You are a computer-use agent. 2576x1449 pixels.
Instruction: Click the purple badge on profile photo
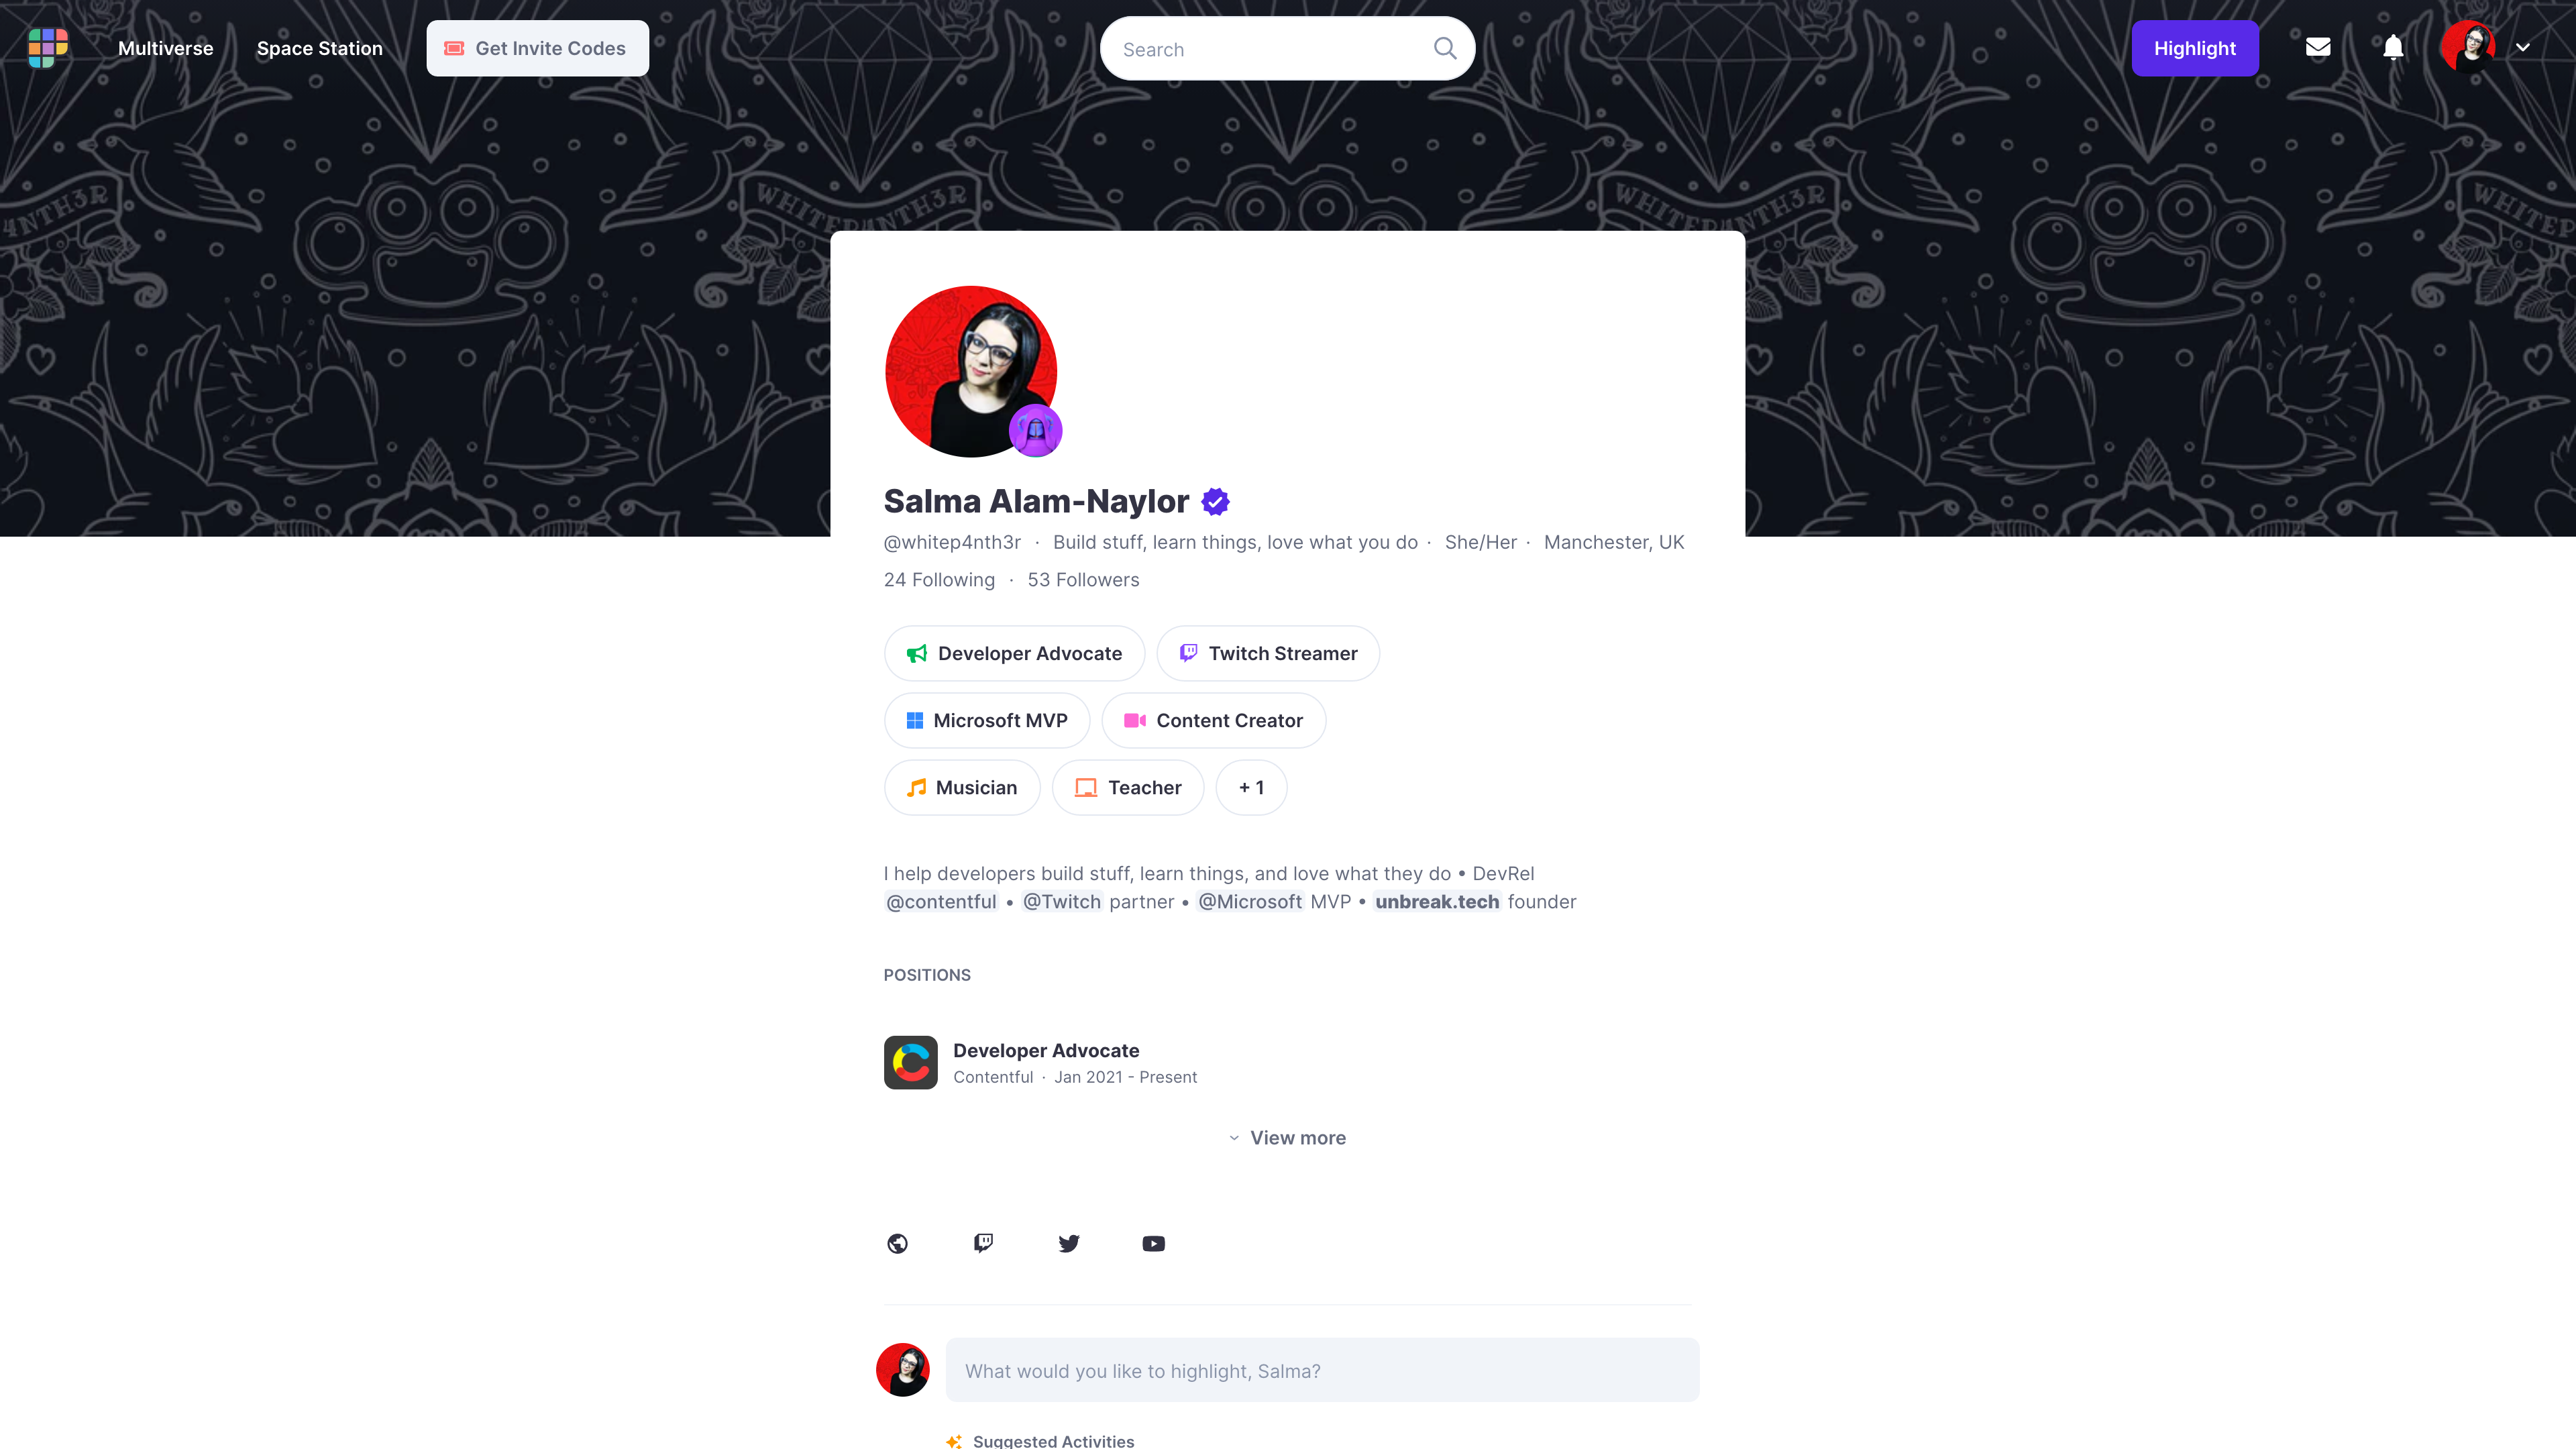[x=1035, y=431]
